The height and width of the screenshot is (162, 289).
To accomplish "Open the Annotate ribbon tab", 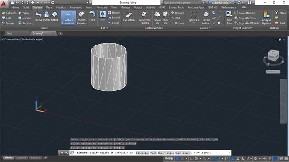I will 102,7.
